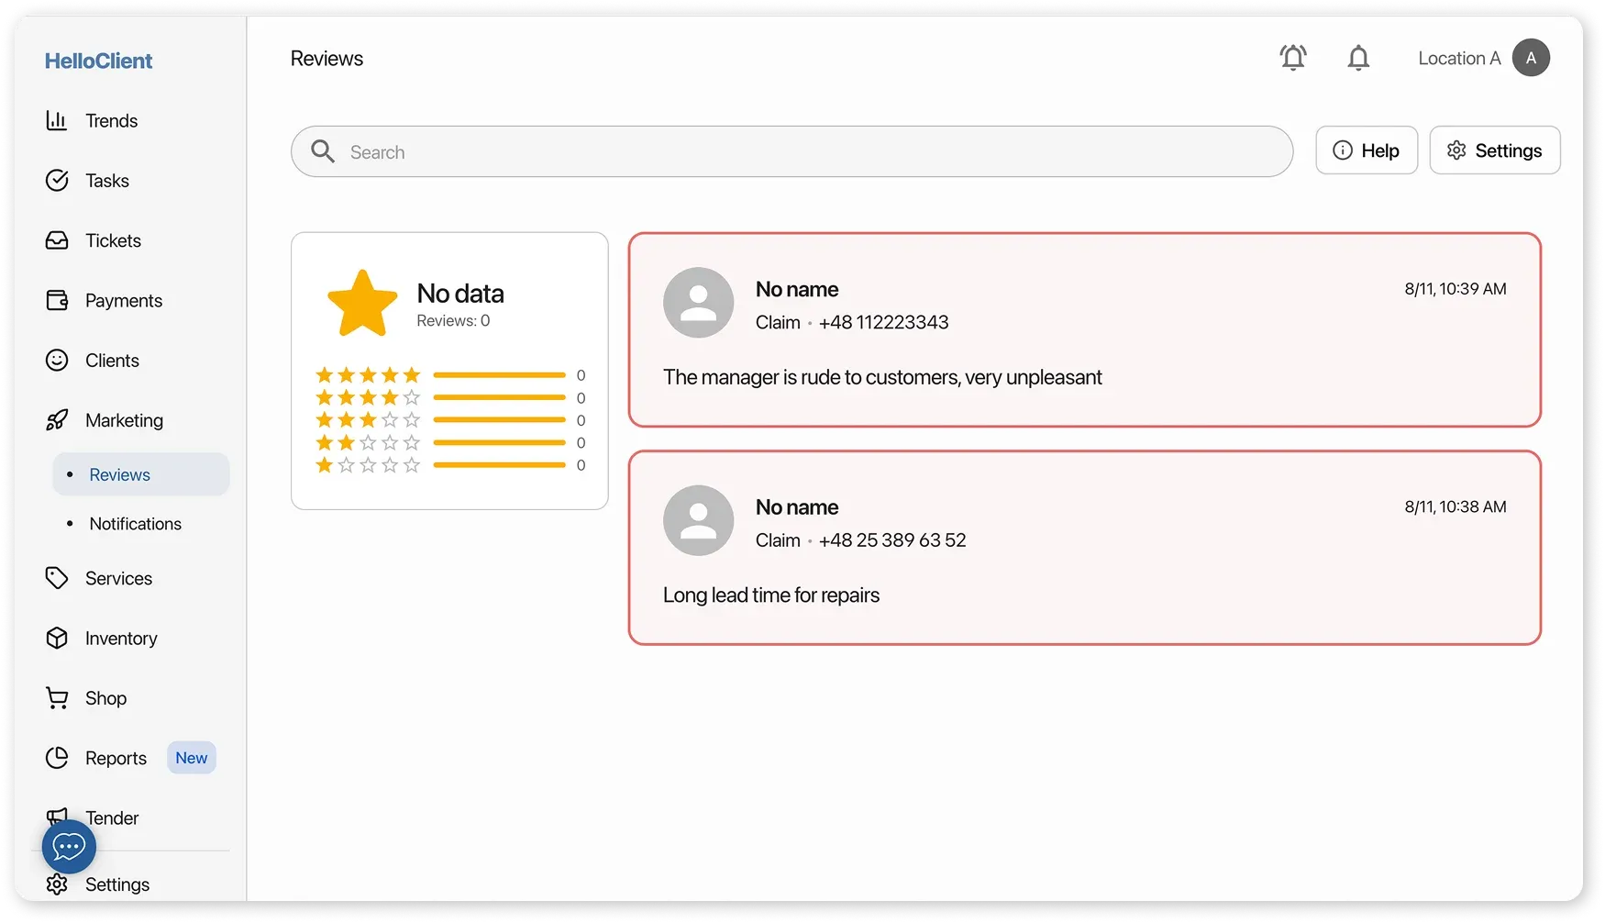Click the Help button
The width and height of the screenshot is (1605, 923).
tap(1367, 150)
